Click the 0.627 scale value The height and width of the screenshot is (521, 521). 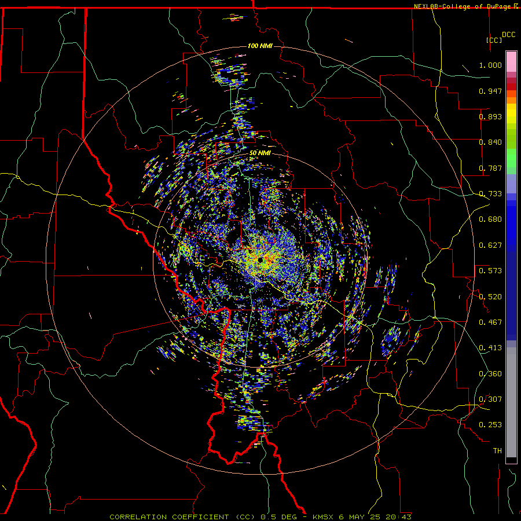[x=490, y=245]
